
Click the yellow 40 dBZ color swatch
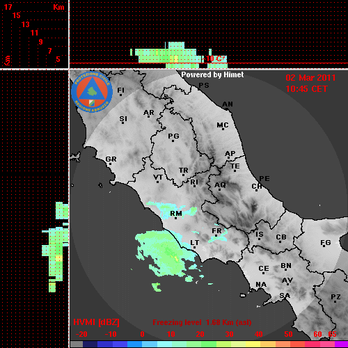(253, 345)
